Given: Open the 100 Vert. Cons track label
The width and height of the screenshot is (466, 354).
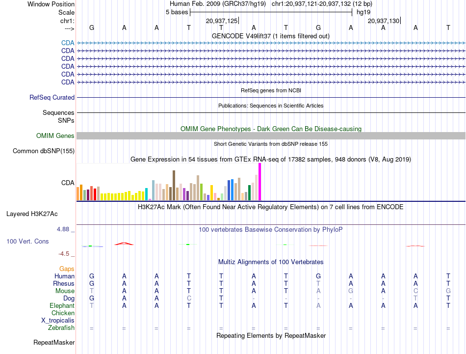Looking at the screenshot, I should click(27, 241).
